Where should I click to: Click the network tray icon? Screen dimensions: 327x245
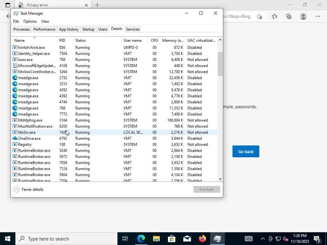point(278,239)
